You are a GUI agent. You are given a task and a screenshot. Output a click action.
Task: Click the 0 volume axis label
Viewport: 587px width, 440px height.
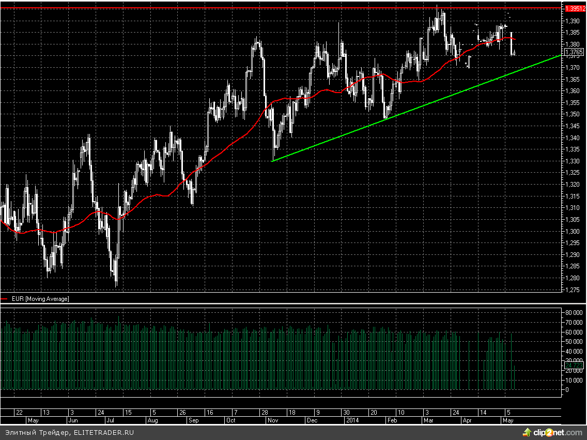coord(567,390)
